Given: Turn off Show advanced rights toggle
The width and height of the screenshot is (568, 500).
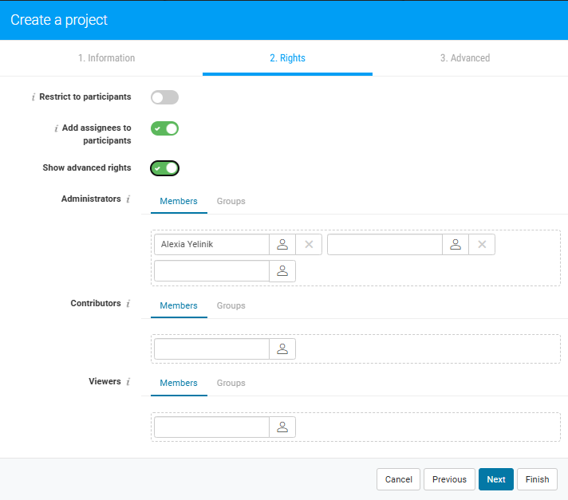Looking at the screenshot, I should (164, 168).
